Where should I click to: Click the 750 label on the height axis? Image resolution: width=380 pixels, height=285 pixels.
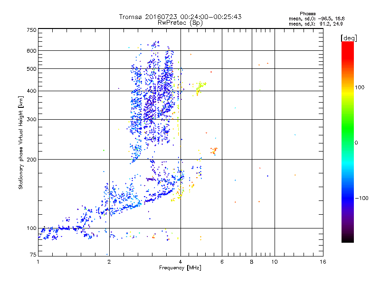(31, 30)
